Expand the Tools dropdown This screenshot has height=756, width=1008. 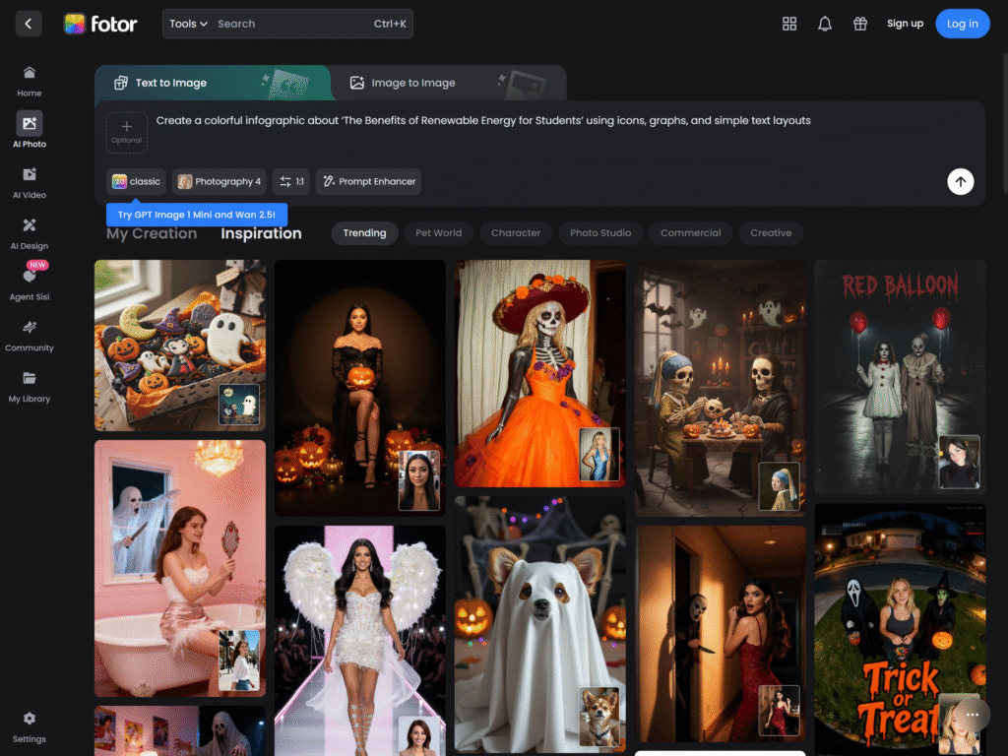pyautogui.click(x=188, y=24)
